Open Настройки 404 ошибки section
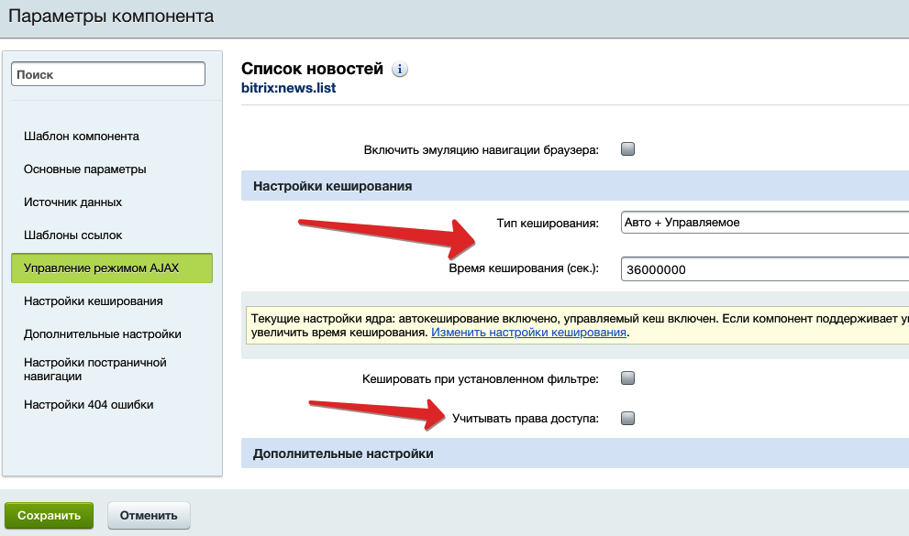Image resolution: width=909 pixels, height=536 pixels. pos(89,405)
